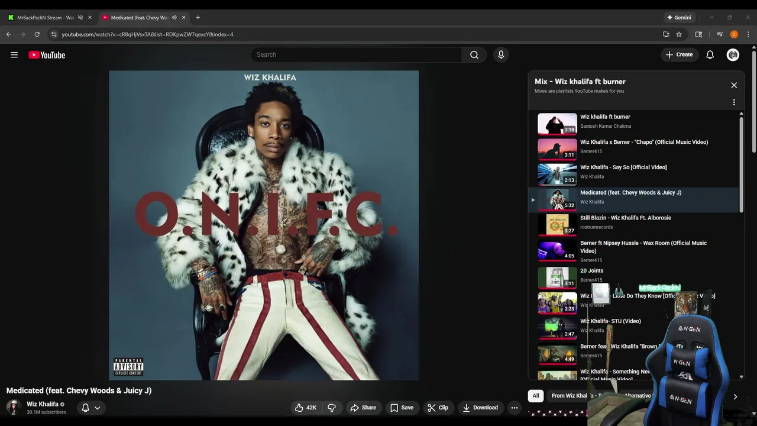Reload the page in Chrome
The height and width of the screenshot is (426, 757).
(37, 34)
